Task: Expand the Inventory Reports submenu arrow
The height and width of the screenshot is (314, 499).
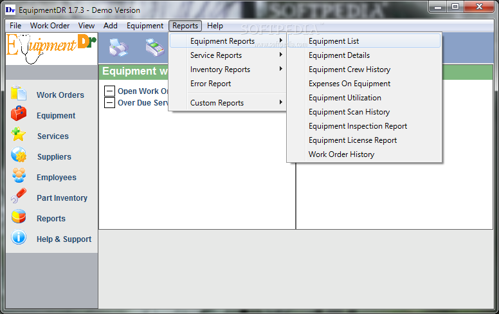Action: [280, 68]
